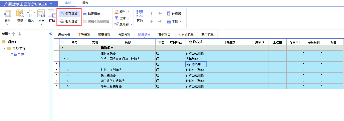Click the 外海工程拖船费 name cell

point(128,86)
